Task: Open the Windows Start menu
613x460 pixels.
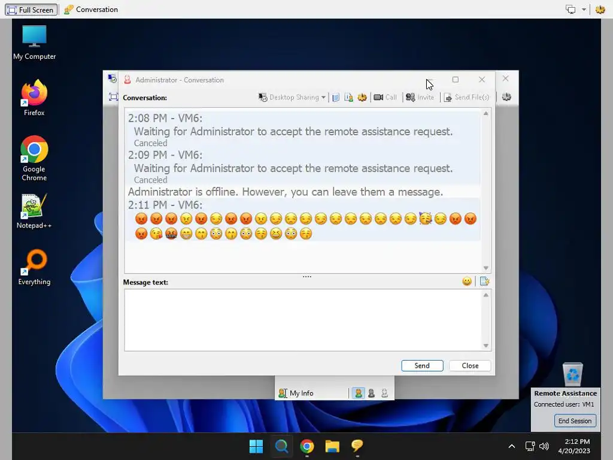Action: point(256,446)
